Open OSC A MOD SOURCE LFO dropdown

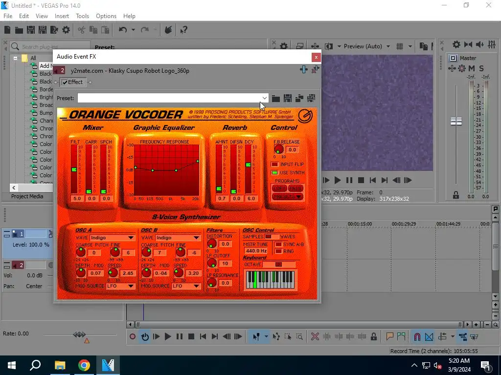[x=120, y=286]
